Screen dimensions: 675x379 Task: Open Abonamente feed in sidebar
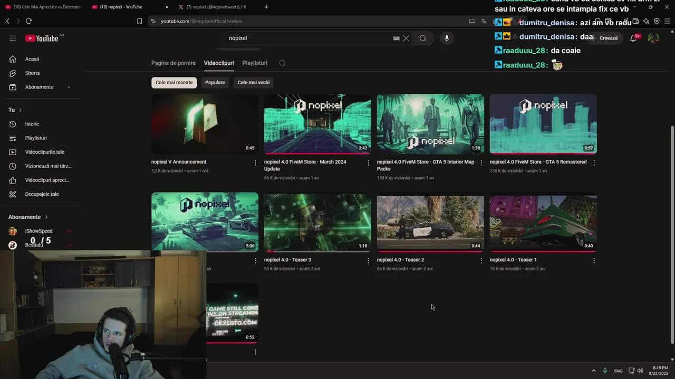tap(42, 87)
